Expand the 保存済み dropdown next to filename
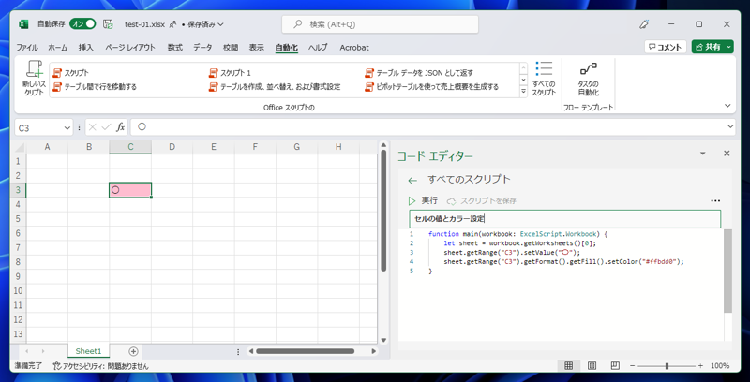750x382 pixels. click(220, 24)
